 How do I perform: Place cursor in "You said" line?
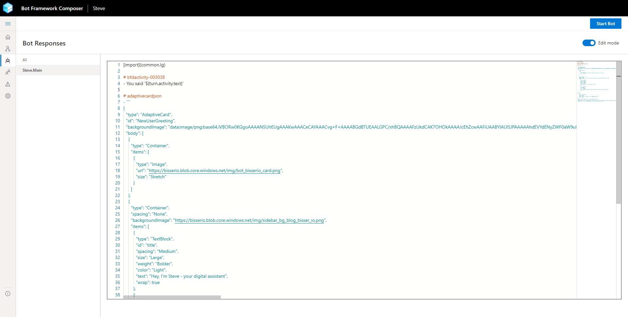coord(153,83)
